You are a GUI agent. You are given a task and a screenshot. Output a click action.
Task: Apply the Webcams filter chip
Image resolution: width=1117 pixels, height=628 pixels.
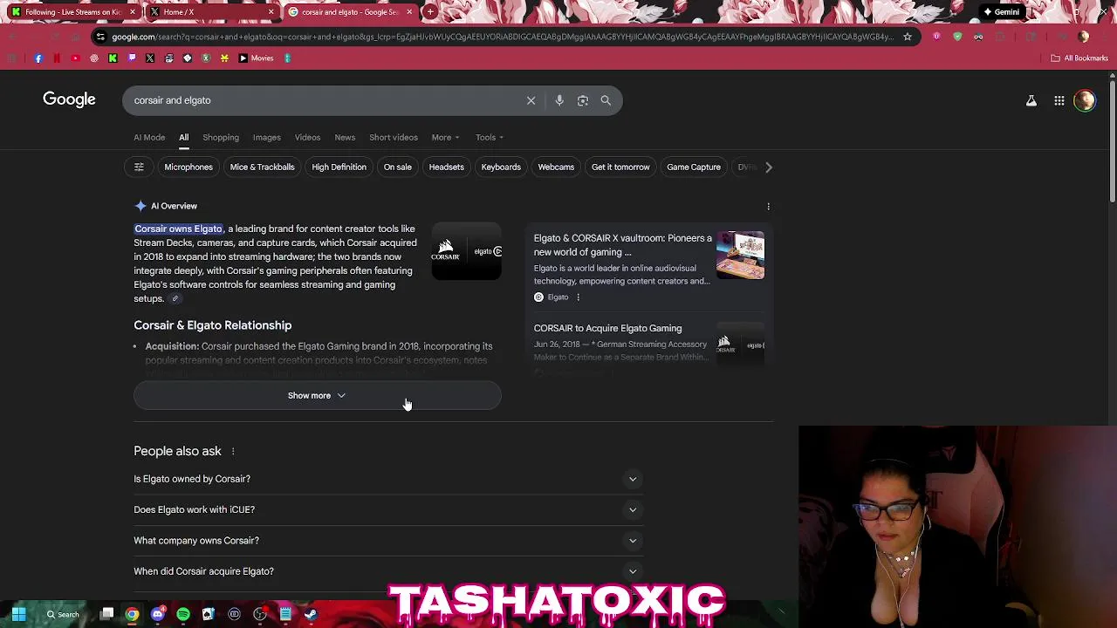click(556, 167)
